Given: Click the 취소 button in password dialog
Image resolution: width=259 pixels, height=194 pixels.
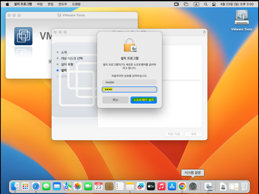Looking at the screenshot, I should [115, 100].
